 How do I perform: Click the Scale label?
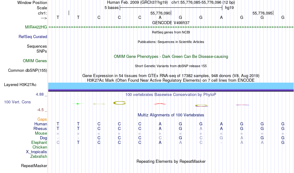click(42, 8)
